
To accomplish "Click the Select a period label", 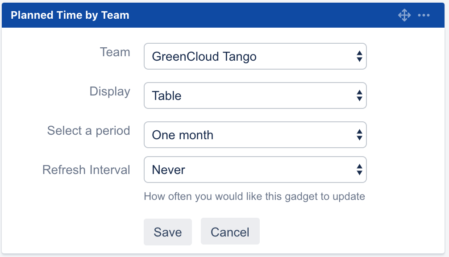I will pos(88,131).
